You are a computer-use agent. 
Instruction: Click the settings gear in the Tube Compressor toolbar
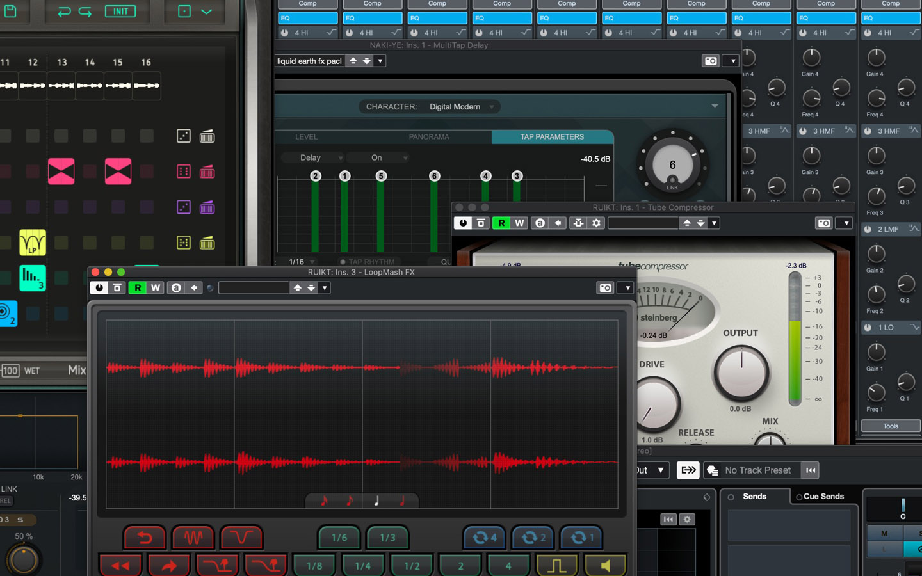[596, 223]
